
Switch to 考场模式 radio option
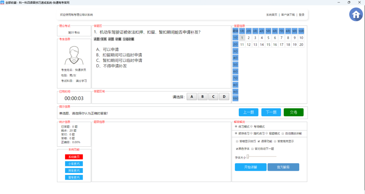[252, 126]
